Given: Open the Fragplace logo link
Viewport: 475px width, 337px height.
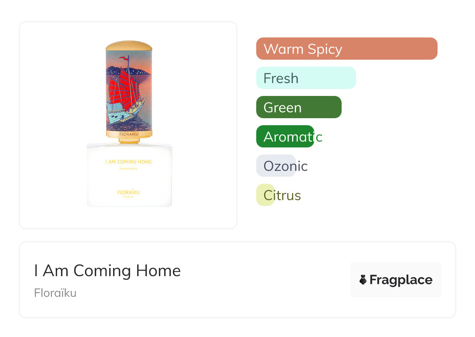Looking at the screenshot, I should click(396, 280).
